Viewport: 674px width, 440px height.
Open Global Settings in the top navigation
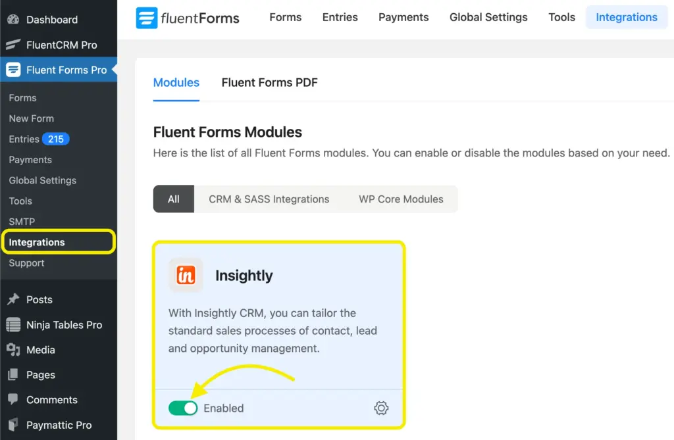click(x=488, y=18)
